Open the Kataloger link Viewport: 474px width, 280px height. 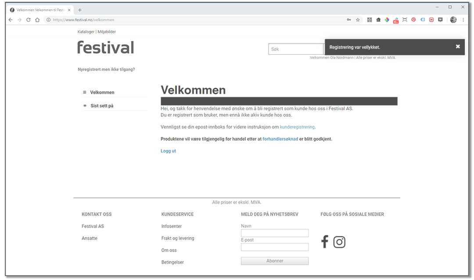pyautogui.click(x=86, y=32)
